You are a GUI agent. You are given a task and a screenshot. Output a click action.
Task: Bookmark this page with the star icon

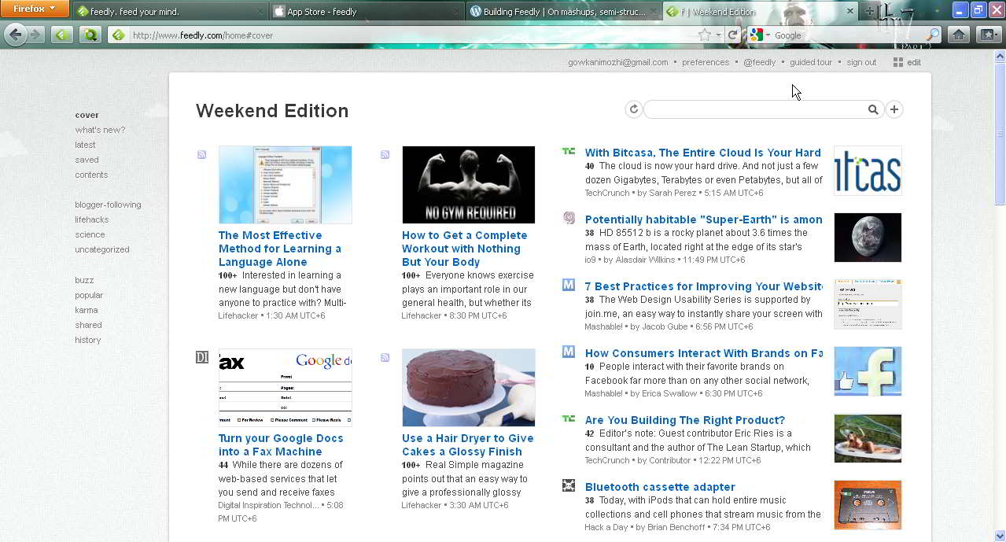[705, 35]
